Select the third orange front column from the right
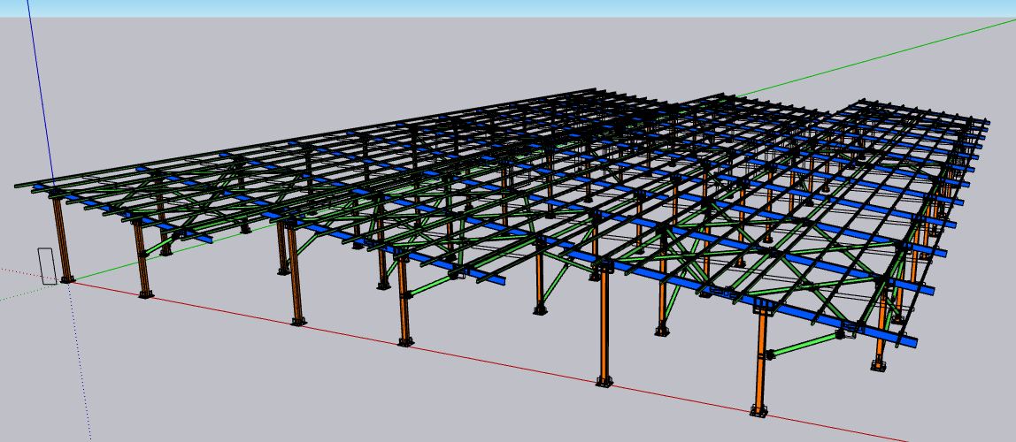Screen dimensions: 1016x442 click(x=404, y=301)
